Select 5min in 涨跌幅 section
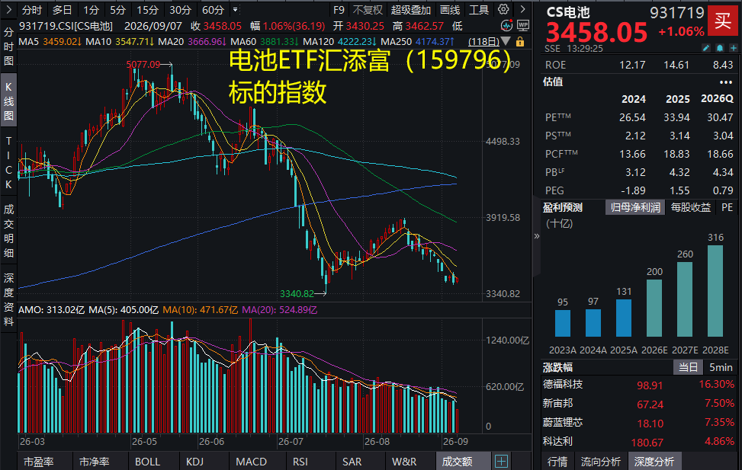This screenshot has width=742, height=470. 721,367
